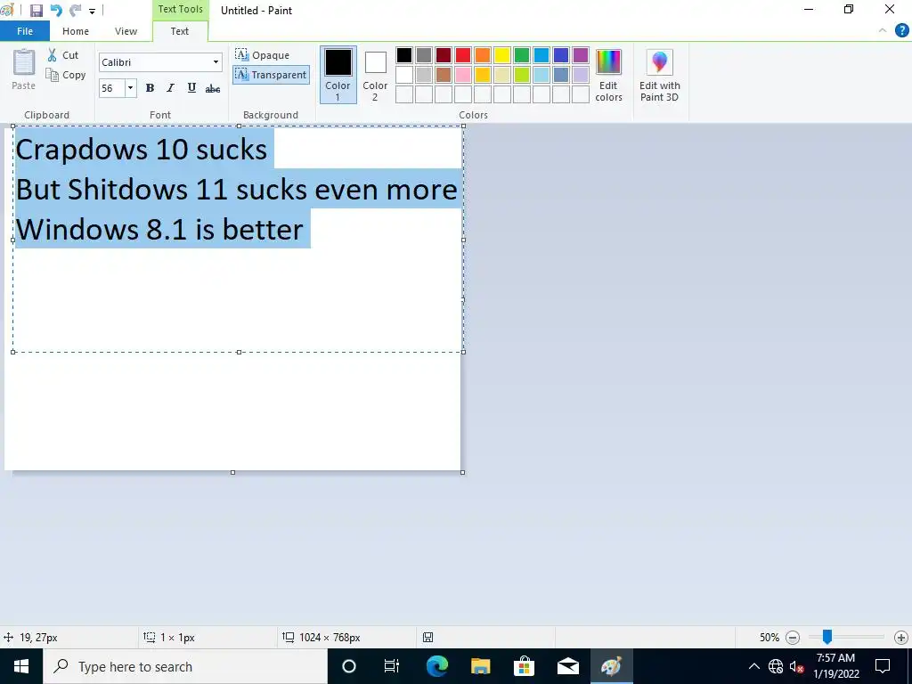
Task: Toggle strikethrough formatting
Action: (212, 88)
